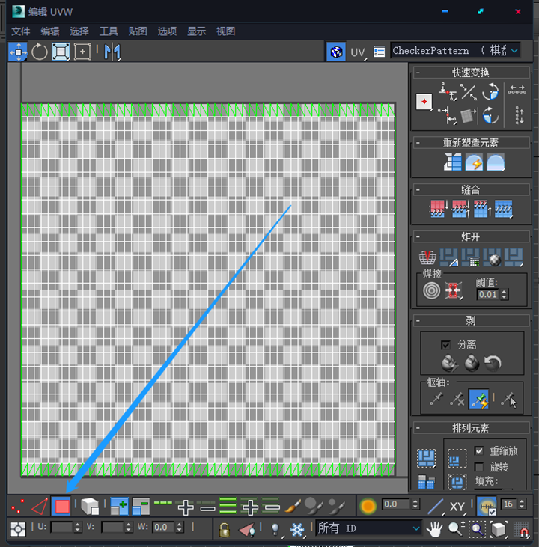Toggle Auto Pin Moved Vertices button
This screenshot has height=547, width=539.
(478, 400)
